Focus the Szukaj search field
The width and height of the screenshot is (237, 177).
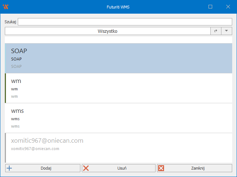tap(125, 22)
